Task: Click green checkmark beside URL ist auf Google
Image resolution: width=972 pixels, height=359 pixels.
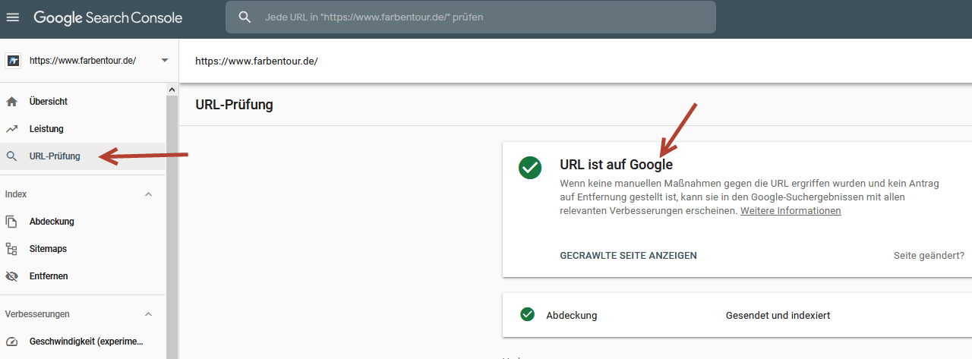Action: [x=530, y=168]
